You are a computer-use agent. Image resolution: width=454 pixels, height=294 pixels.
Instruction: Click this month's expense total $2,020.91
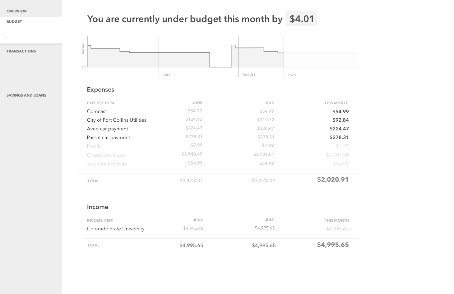tap(333, 179)
